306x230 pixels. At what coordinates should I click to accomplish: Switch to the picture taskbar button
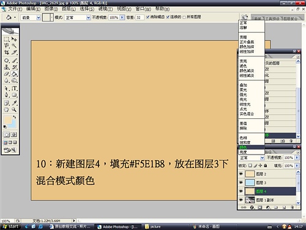[153, 226]
